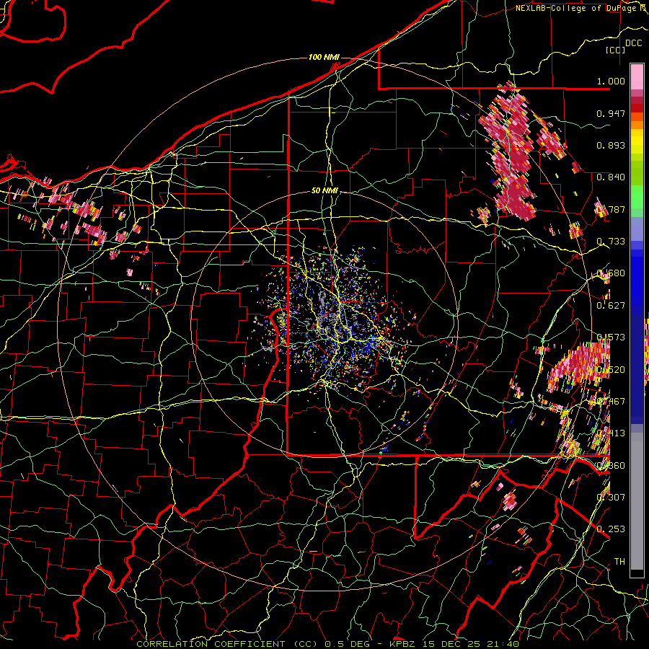Click the 21:40 timestamp text
The height and width of the screenshot is (649, 649).
503,644
